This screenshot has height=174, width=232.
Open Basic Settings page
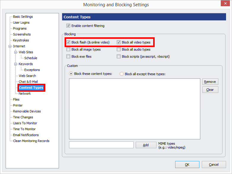(x=23, y=17)
